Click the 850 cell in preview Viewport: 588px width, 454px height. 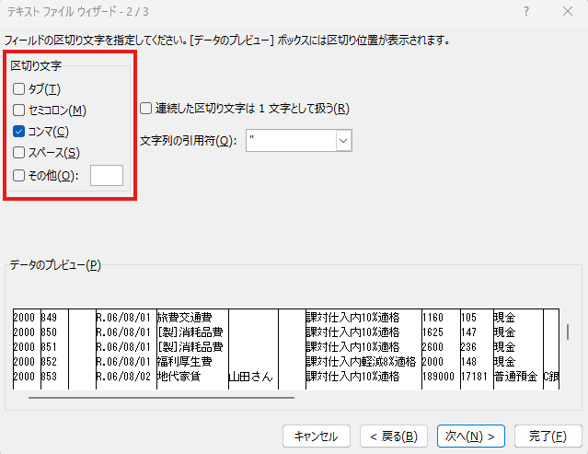point(49,332)
